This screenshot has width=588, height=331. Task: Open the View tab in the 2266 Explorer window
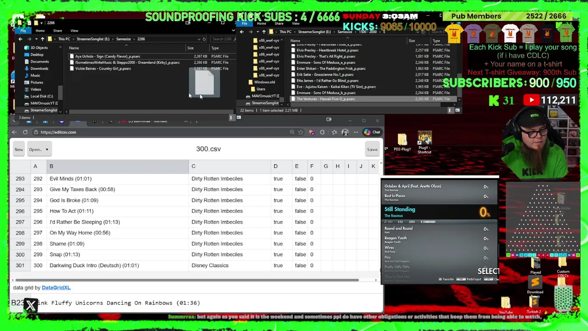point(74,31)
